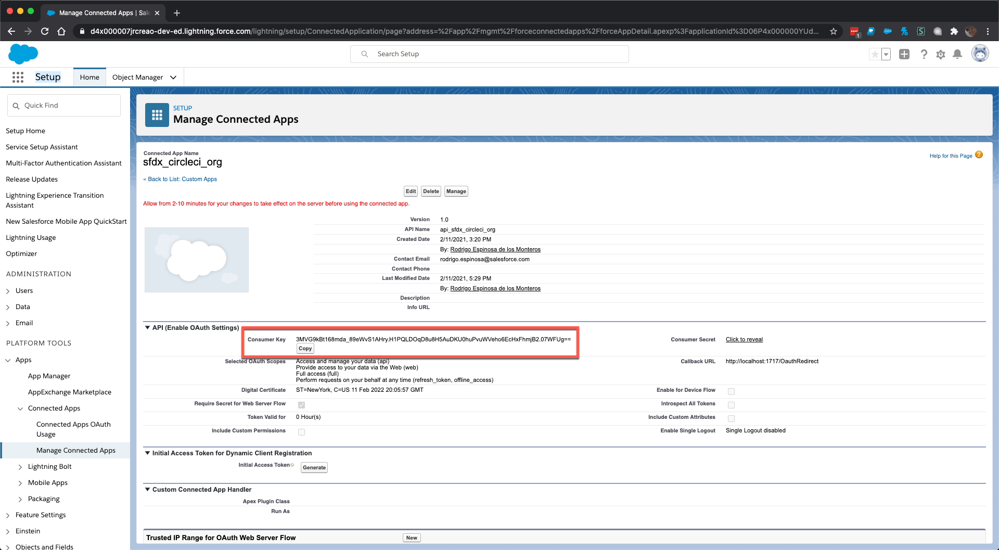Expand Packaging in sidebar
This screenshot has width=999, height=550.
coord(20,499)
